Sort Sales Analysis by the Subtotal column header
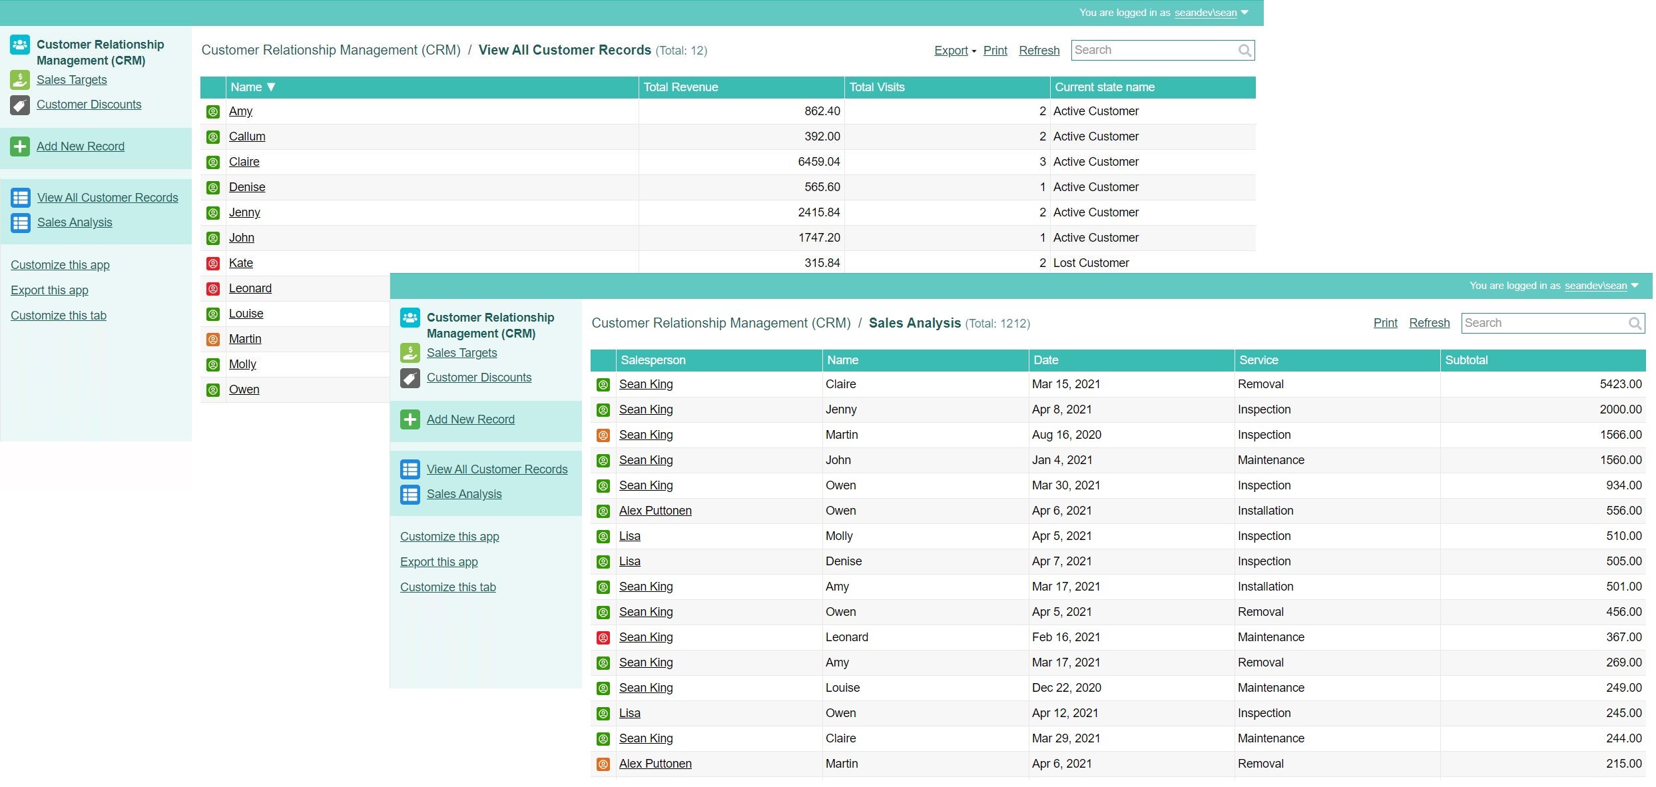 (1543, 360)
